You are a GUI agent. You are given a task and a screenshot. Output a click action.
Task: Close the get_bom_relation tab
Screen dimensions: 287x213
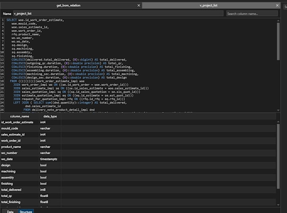(x=138, y=5)
